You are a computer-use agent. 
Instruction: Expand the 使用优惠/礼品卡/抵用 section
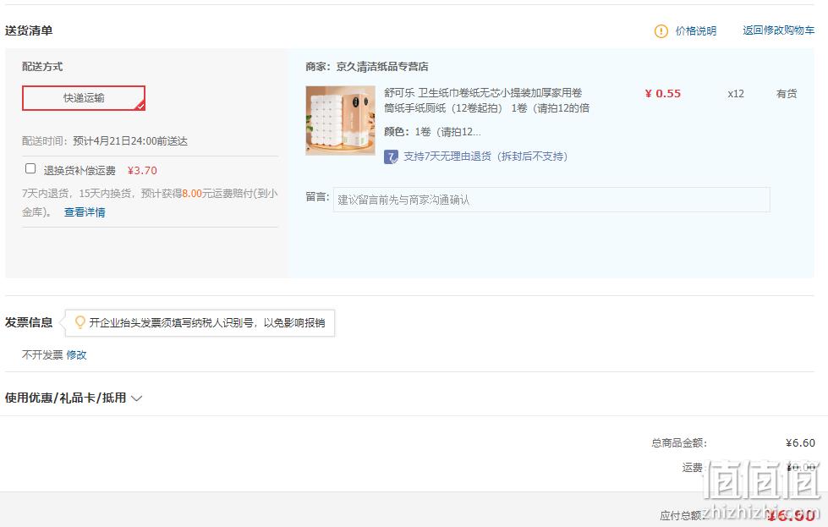coord(136,398)
